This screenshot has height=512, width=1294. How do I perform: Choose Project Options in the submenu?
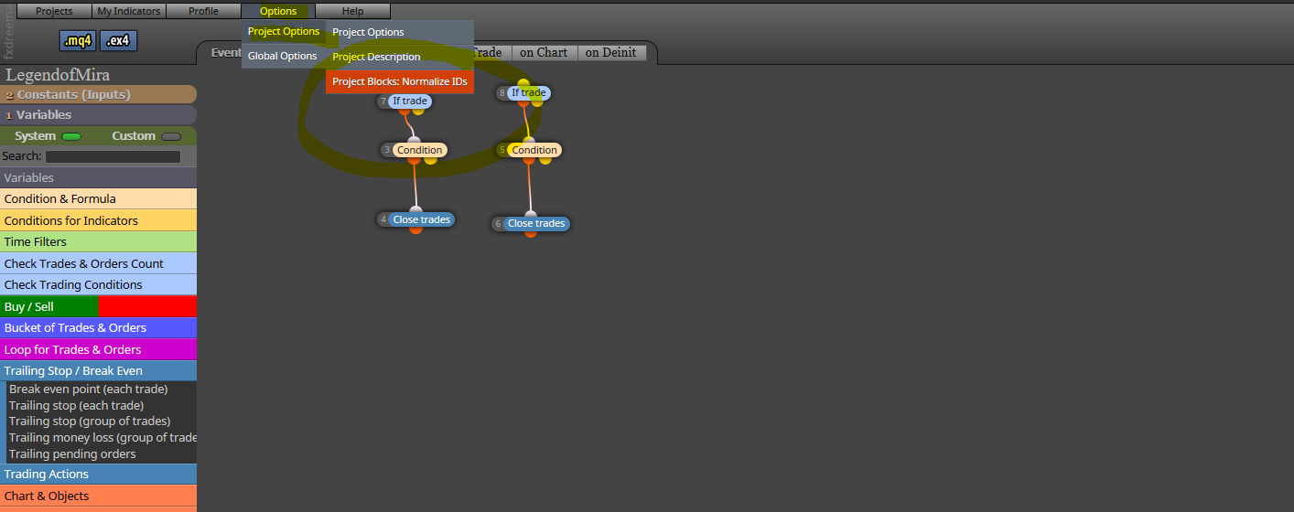(399, 32)
